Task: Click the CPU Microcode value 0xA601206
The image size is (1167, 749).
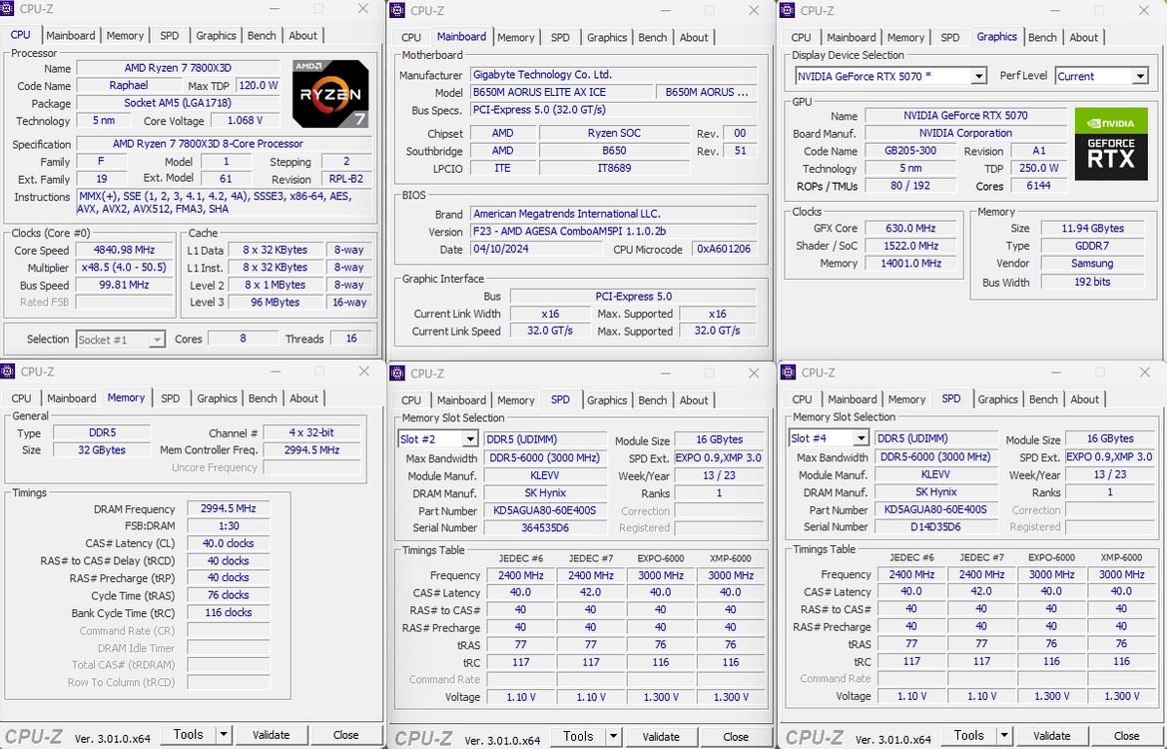Action: pos(724,250)
